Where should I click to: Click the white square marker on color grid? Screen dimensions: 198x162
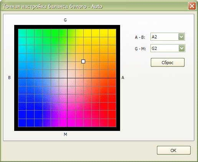[83, 61]
